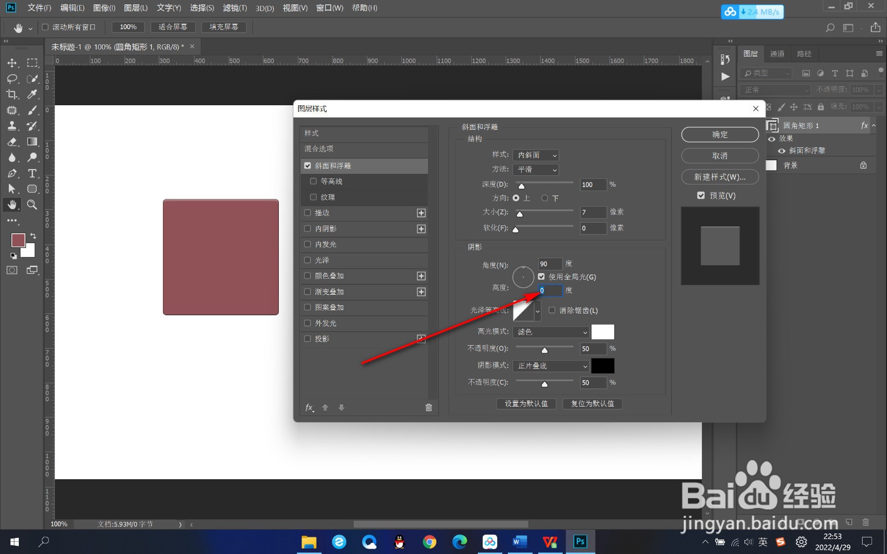887x554 pixels.
Task: Open the 窗口 menu
Action: [330, 8]
